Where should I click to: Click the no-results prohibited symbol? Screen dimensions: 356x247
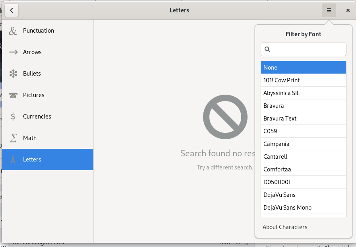pos(225,117)
